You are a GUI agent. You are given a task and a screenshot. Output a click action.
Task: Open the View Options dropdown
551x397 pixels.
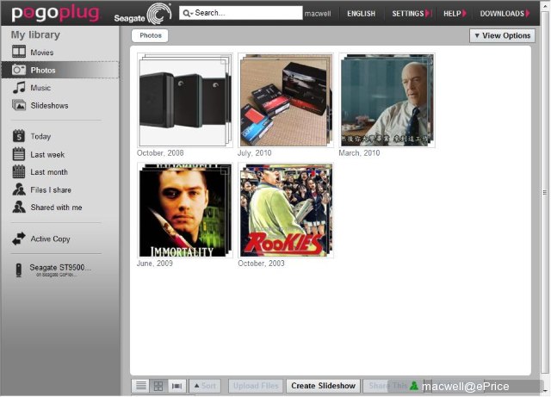point(502,35)
